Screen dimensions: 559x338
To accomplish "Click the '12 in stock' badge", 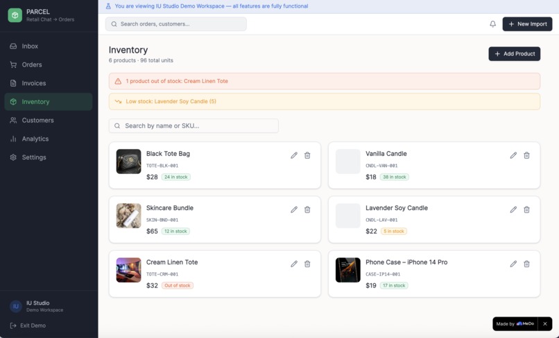I will 175,231.
